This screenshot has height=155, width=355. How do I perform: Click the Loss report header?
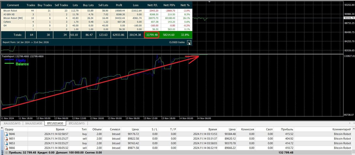pos(136,5)
